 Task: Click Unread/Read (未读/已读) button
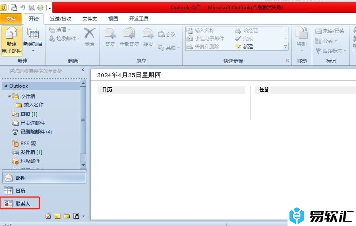(330, 31)
